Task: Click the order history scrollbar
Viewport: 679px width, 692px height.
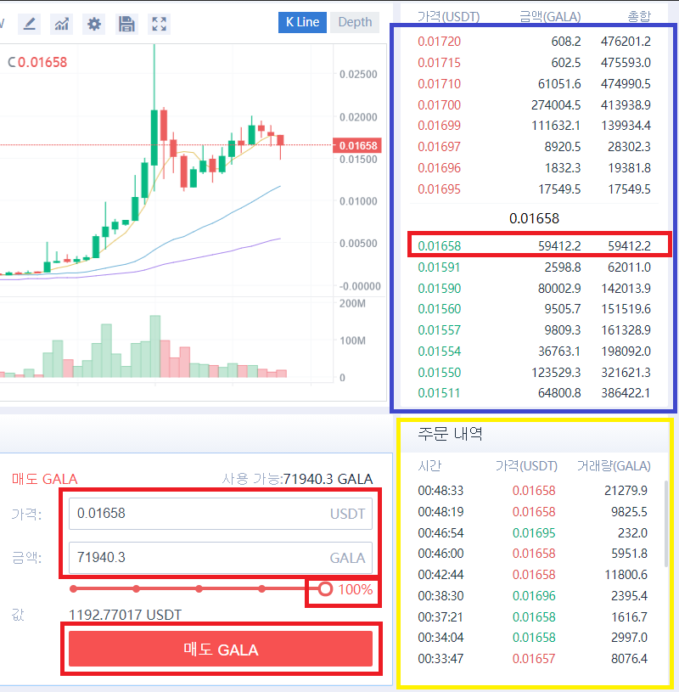Action: [666, 524]
